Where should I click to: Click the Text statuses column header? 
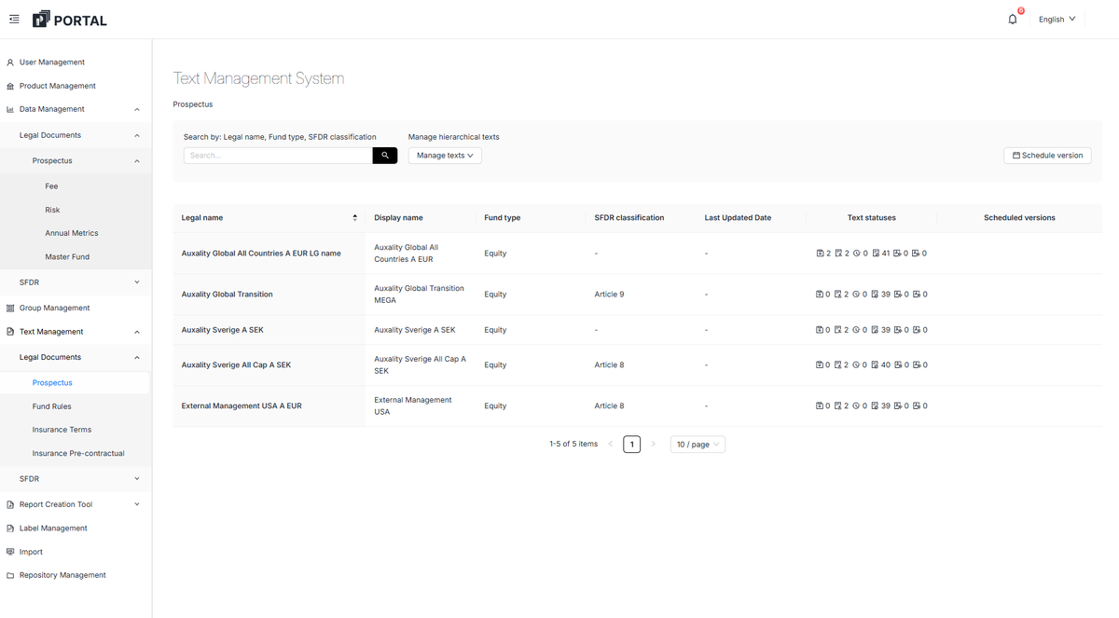tap(872, 218)
